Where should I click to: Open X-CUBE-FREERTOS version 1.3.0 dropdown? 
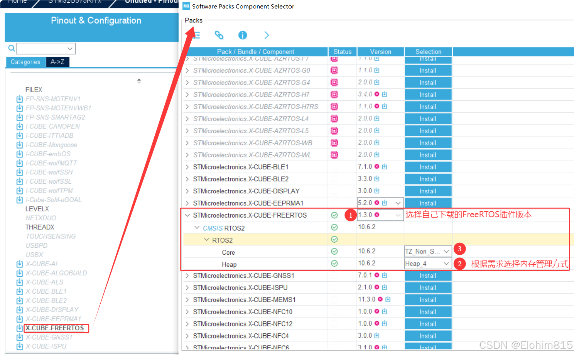[x=398, y=215]
